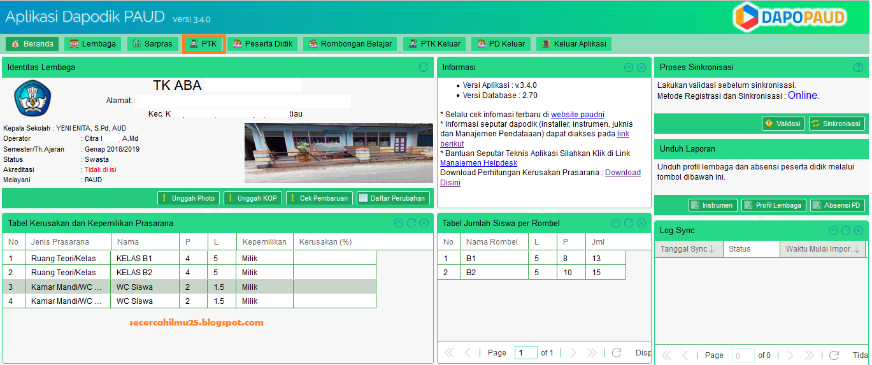
Task: Select prasarana row number 4
Action: 189,301
